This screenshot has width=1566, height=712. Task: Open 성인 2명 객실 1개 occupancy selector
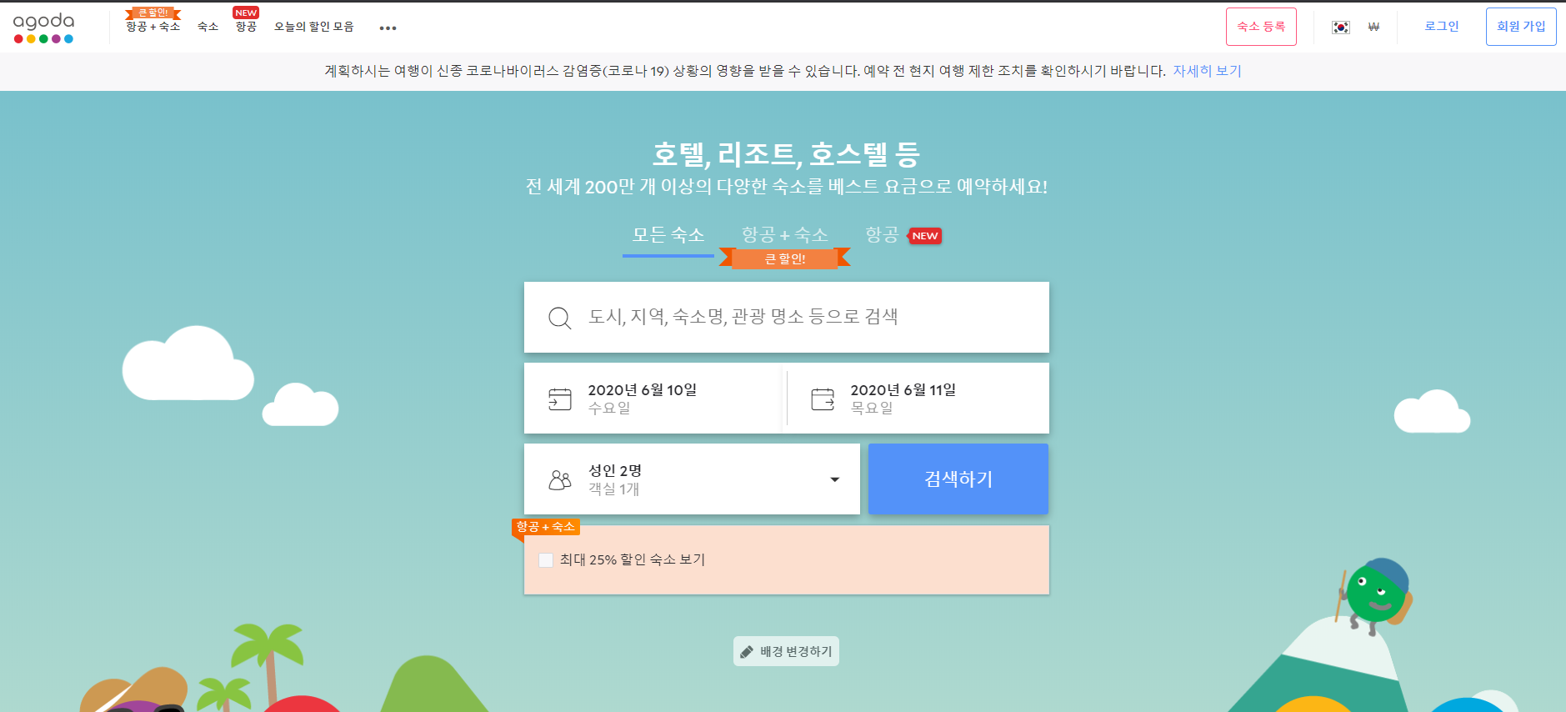click(692, 479)
